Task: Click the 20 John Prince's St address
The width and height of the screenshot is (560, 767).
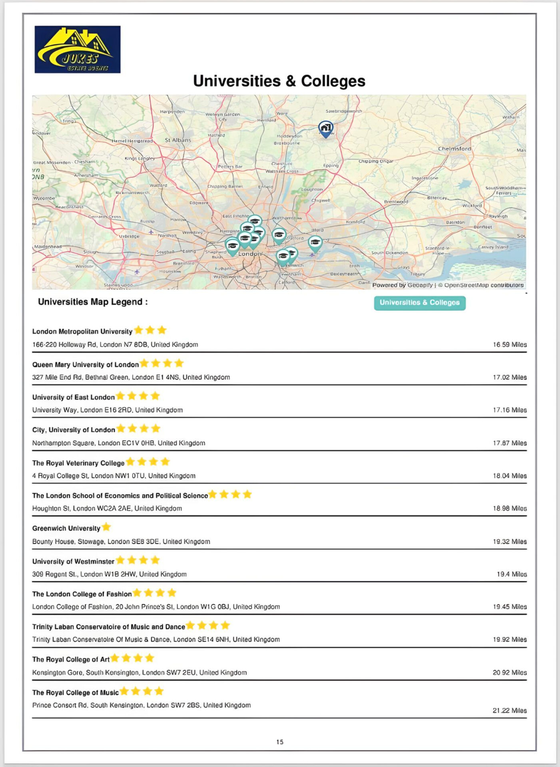Action: (x=156, y=607)
